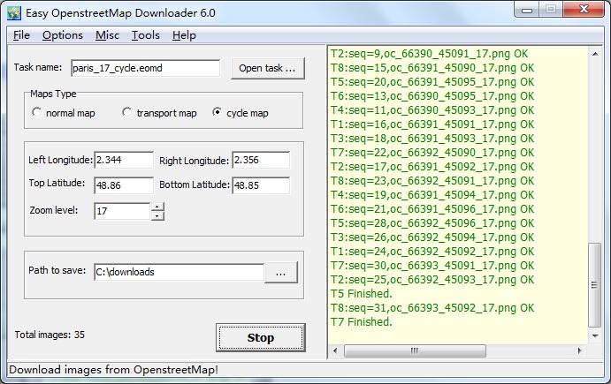Click log scrollbar down arrow
The image size is (611, 384).
pyautogui.click(x=595, y=335)
